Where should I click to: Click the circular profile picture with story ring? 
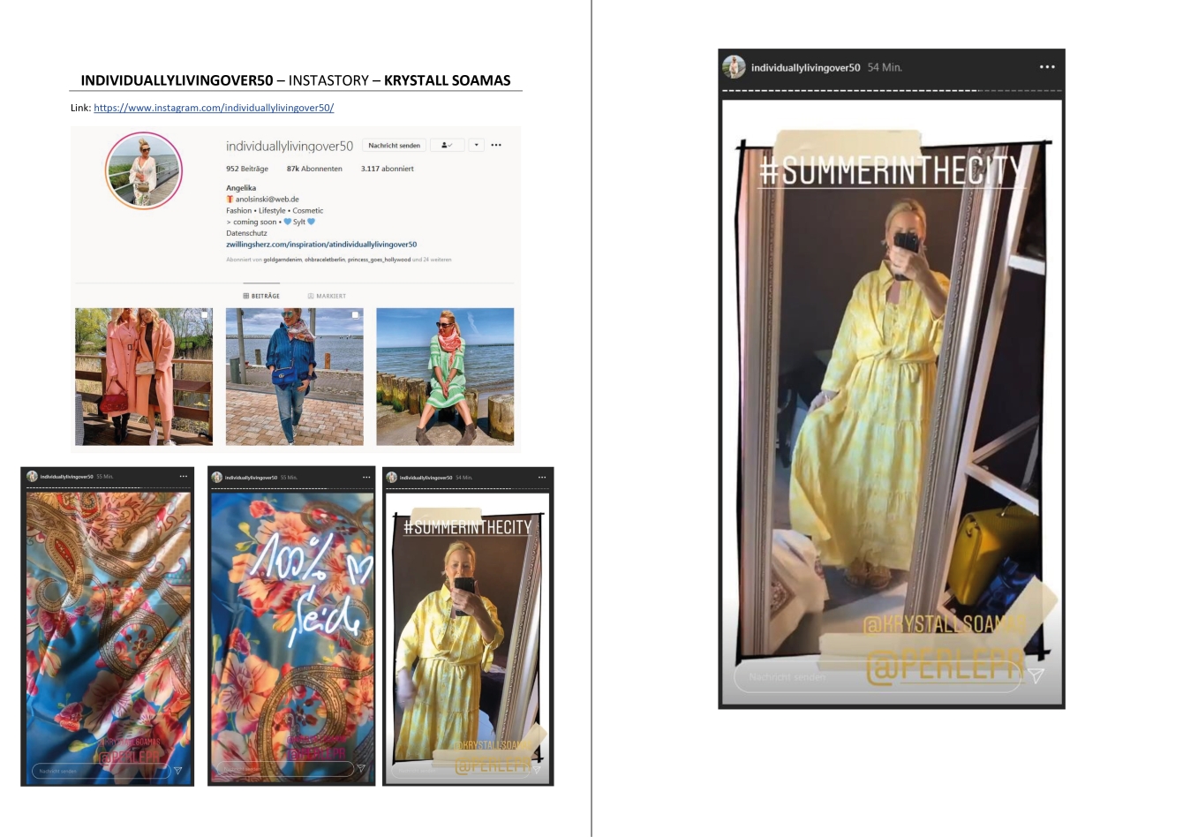(x=144, y=171)
